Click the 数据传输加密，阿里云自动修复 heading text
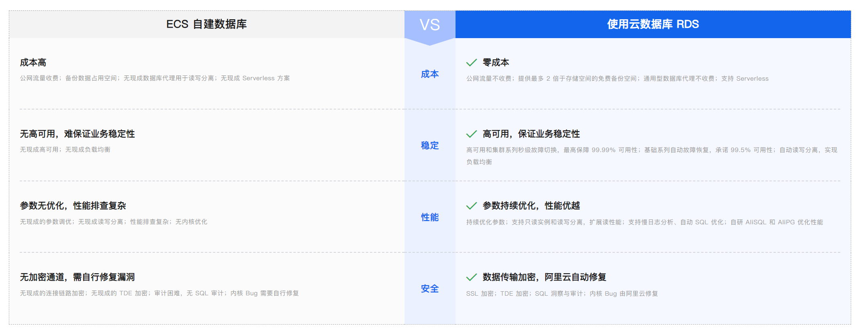 click(544, 277)
